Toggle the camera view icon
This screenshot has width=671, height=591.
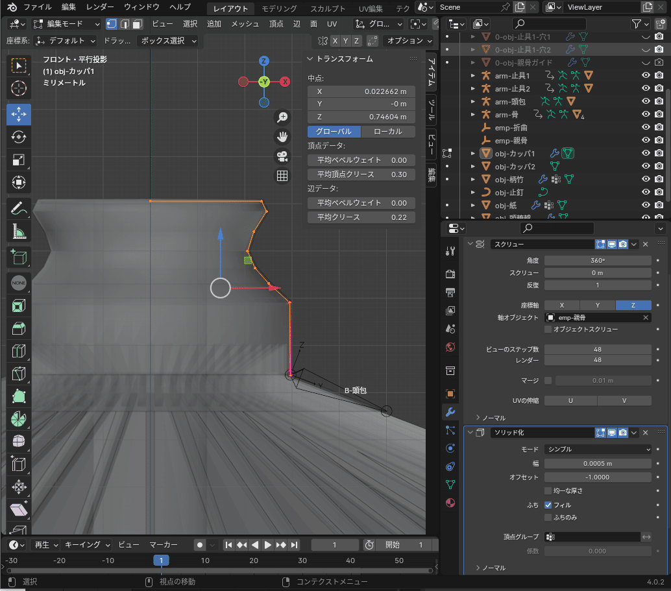[282, 156]
